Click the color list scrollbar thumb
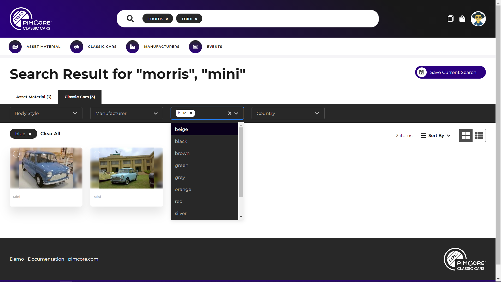The width and height of the screenshot is (501, 282). [x=241, y=162]
